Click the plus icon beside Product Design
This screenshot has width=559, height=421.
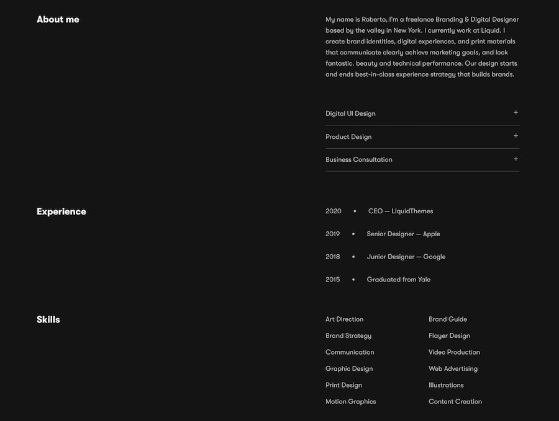pos(516,136)
